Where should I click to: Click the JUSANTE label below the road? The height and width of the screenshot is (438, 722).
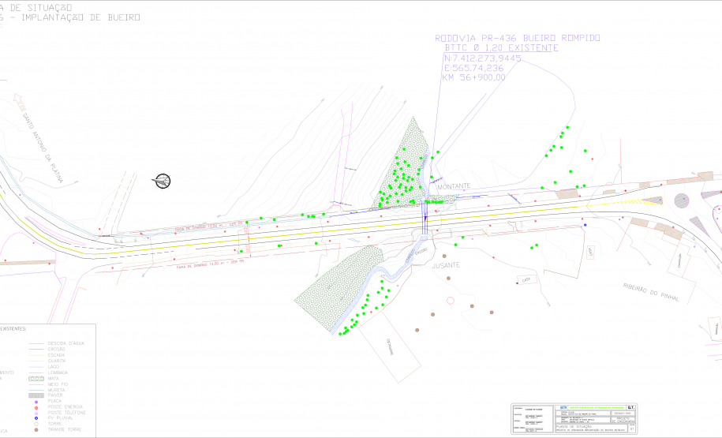(447, 267)
